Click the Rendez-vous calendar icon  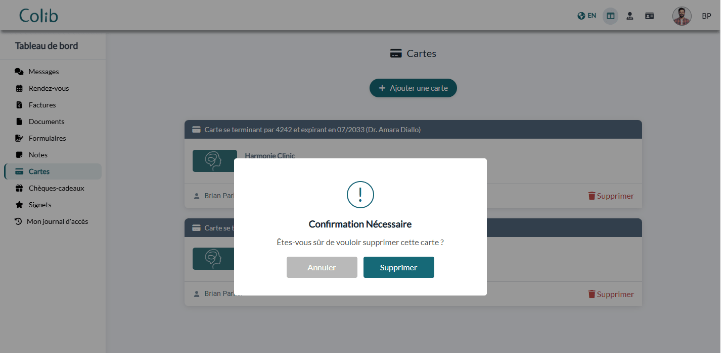pos(19,88)
